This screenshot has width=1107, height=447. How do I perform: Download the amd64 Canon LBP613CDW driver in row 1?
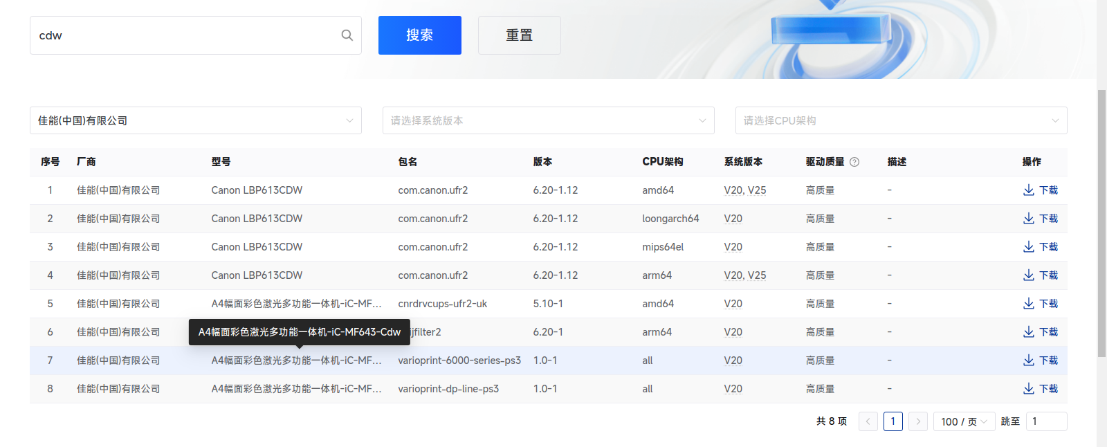click(1041, 190)
